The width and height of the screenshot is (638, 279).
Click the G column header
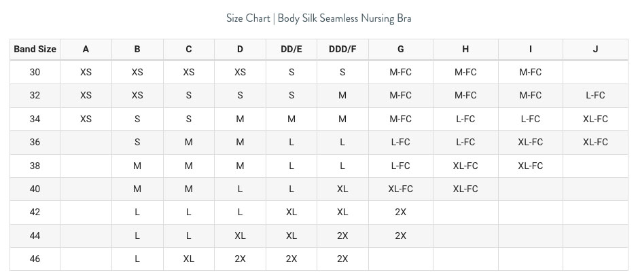400,49
